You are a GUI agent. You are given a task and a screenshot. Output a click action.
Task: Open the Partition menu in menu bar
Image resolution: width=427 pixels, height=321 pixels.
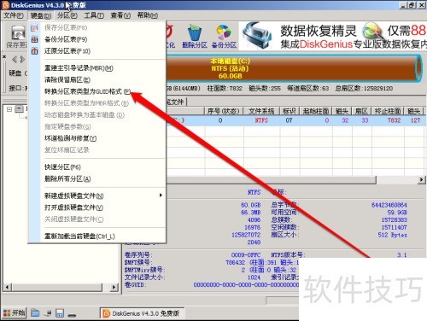(x=67, y=15)
